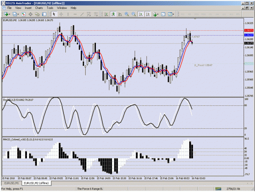This screenshot has height=192, width=255.
Task: Click the 2756/21 kb status text
Action: tap(233, 189)
